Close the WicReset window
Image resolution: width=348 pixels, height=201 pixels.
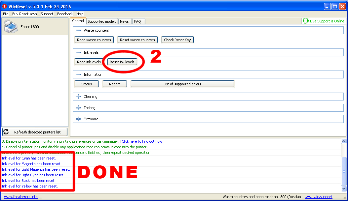pos(342,6)
